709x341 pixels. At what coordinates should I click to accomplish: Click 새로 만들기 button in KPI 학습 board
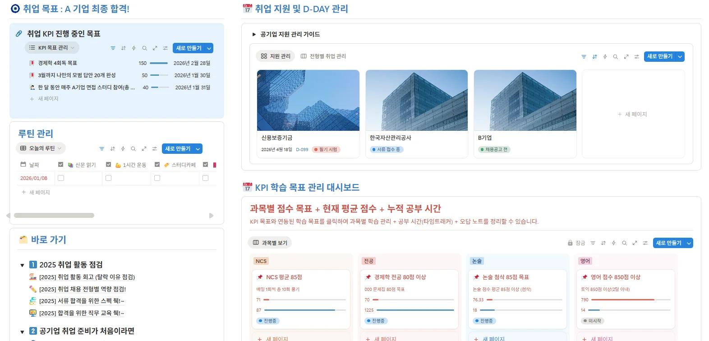point(668,243)
